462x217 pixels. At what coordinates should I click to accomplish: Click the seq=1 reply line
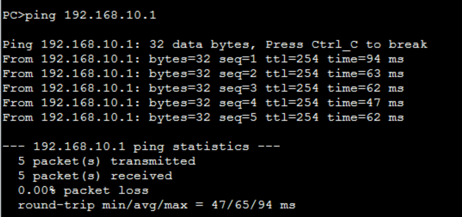(203, 59)
